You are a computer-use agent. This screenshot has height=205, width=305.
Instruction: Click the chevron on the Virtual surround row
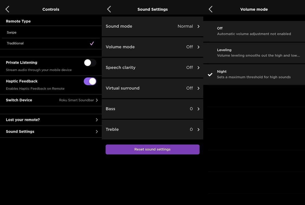(199, 88)
